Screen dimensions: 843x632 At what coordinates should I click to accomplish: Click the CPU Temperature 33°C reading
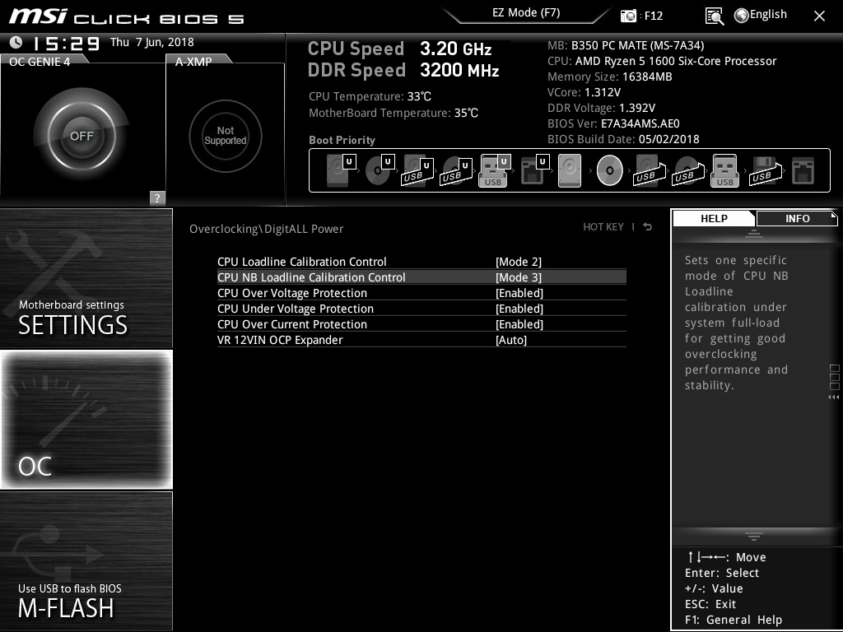click(x=370, y=97)
